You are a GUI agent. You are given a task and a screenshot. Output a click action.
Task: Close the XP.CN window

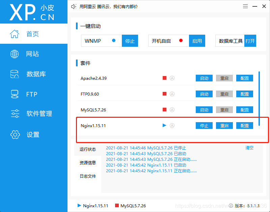tap(264, 6)
